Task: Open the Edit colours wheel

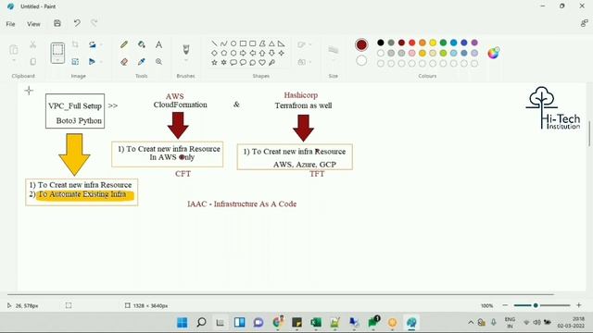Action: 493,54
